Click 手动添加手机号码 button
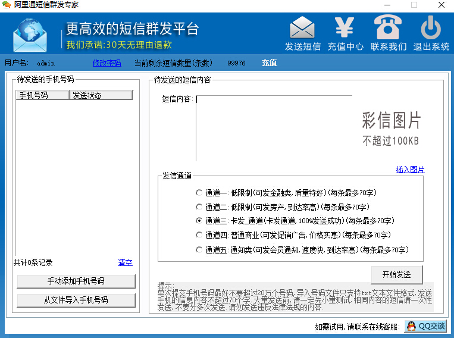This screenshot has width=454, height=338. pos(76,281)
